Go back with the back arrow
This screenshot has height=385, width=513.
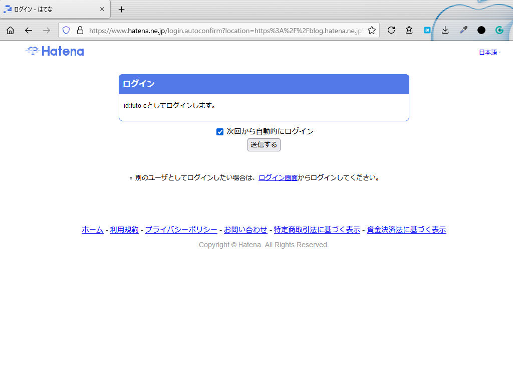click(29, 31)
